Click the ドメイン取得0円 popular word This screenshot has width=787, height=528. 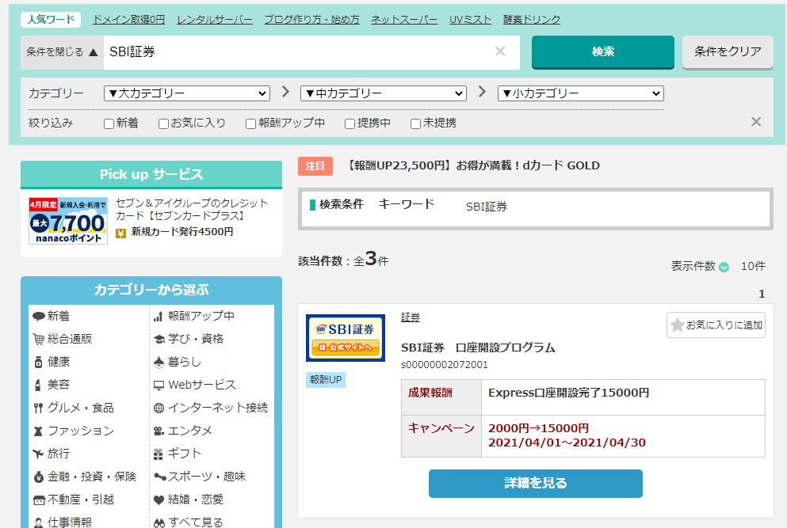(128, 20)
